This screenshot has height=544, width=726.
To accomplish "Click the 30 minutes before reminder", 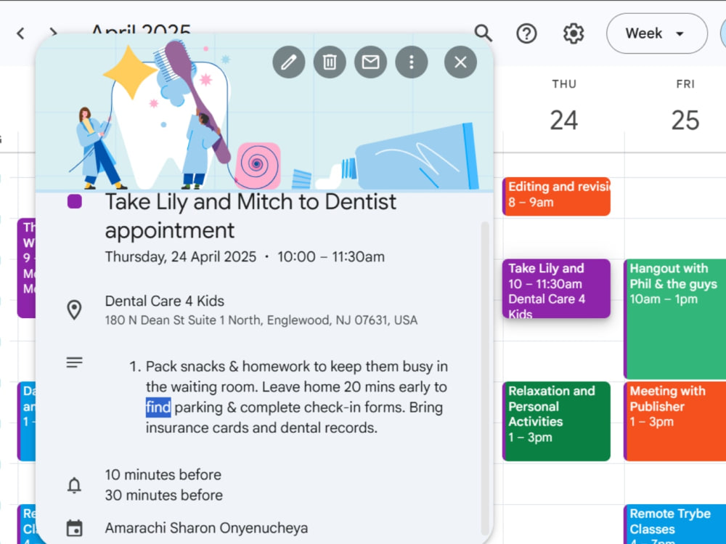I will 163,495.
